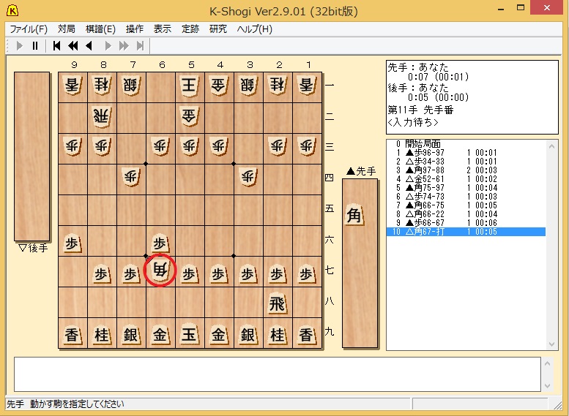This screenshot has width=569, height=416.
Task: Select move 7 ▲角66-75 in the list
Action: (466, 205)
